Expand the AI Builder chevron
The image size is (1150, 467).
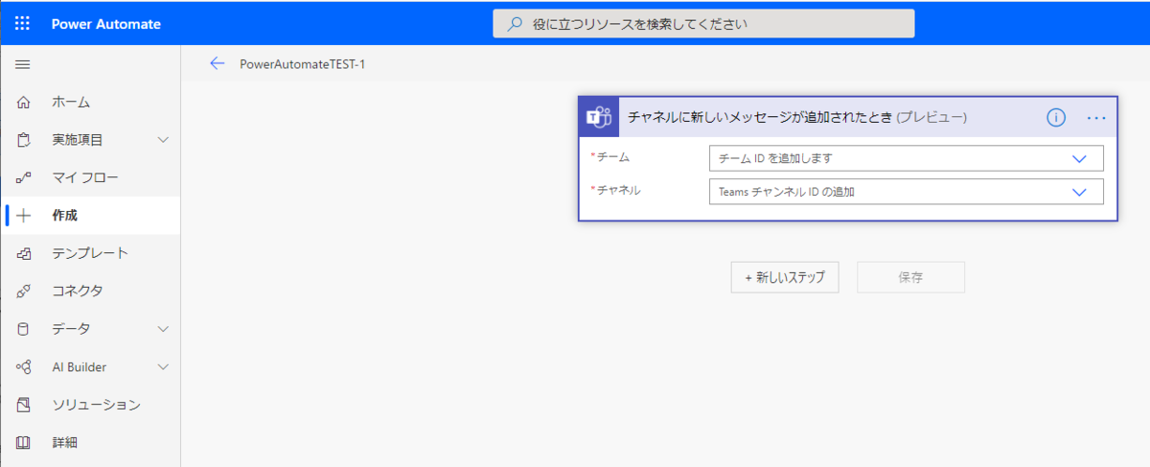pos(163,367)
